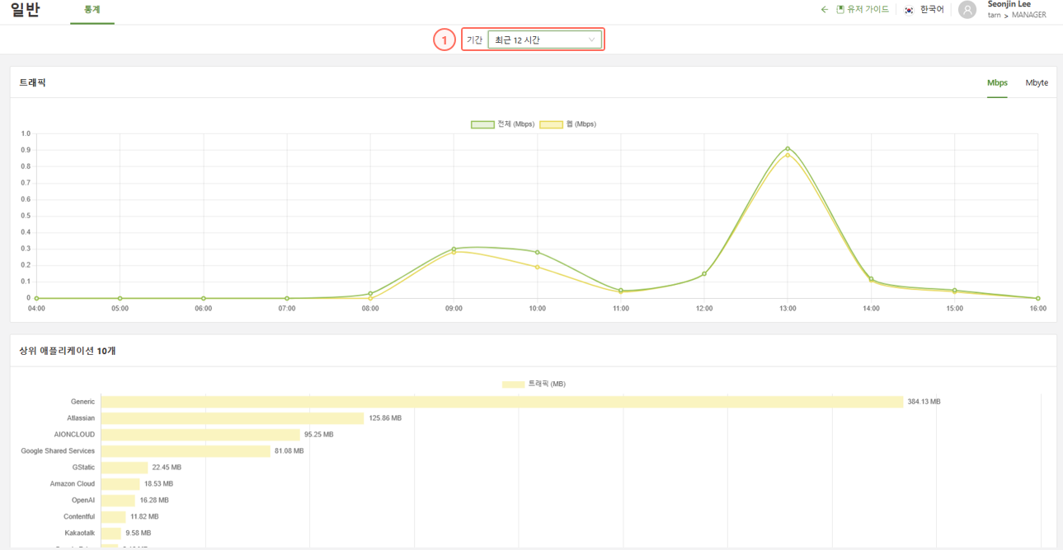Click the back arrow icon in header
Viewport: 1063px width, 550px height.
(824, 10)
